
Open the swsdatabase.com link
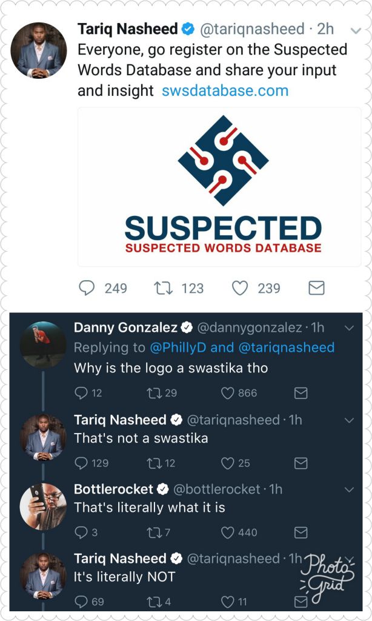pos(225,91)
